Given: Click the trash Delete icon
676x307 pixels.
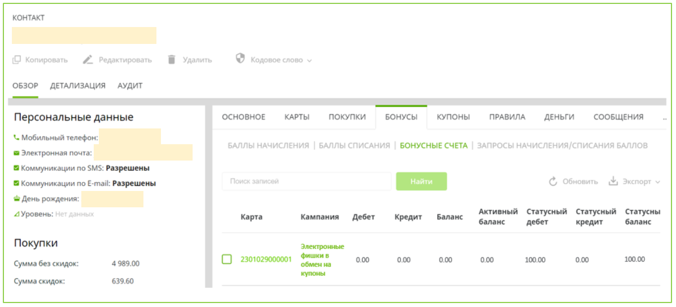Looking at the screenshot, I should [x=172, y=60].
